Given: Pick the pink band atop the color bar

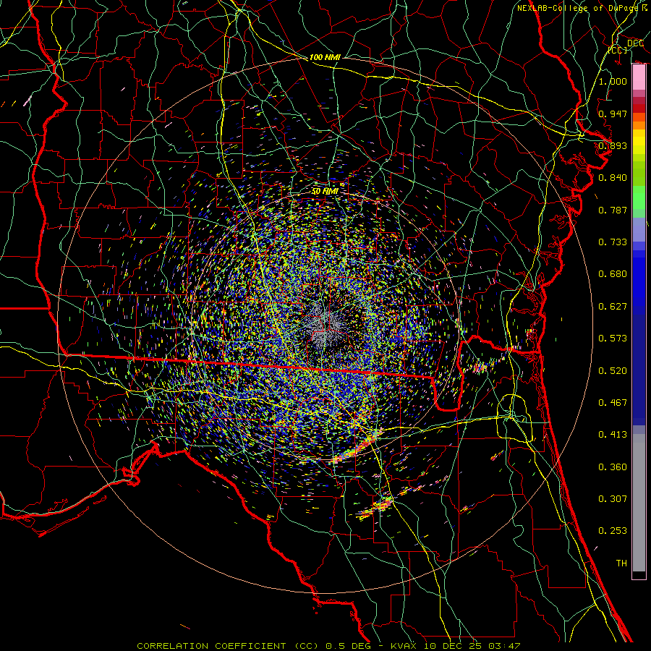Looking at the screenshot, I should coord(639,77).
